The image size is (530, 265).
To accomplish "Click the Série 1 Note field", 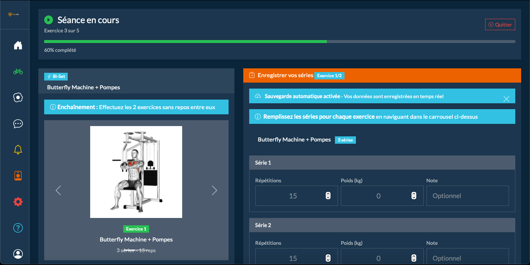I will pyautogui.click(x=467, y=196).
